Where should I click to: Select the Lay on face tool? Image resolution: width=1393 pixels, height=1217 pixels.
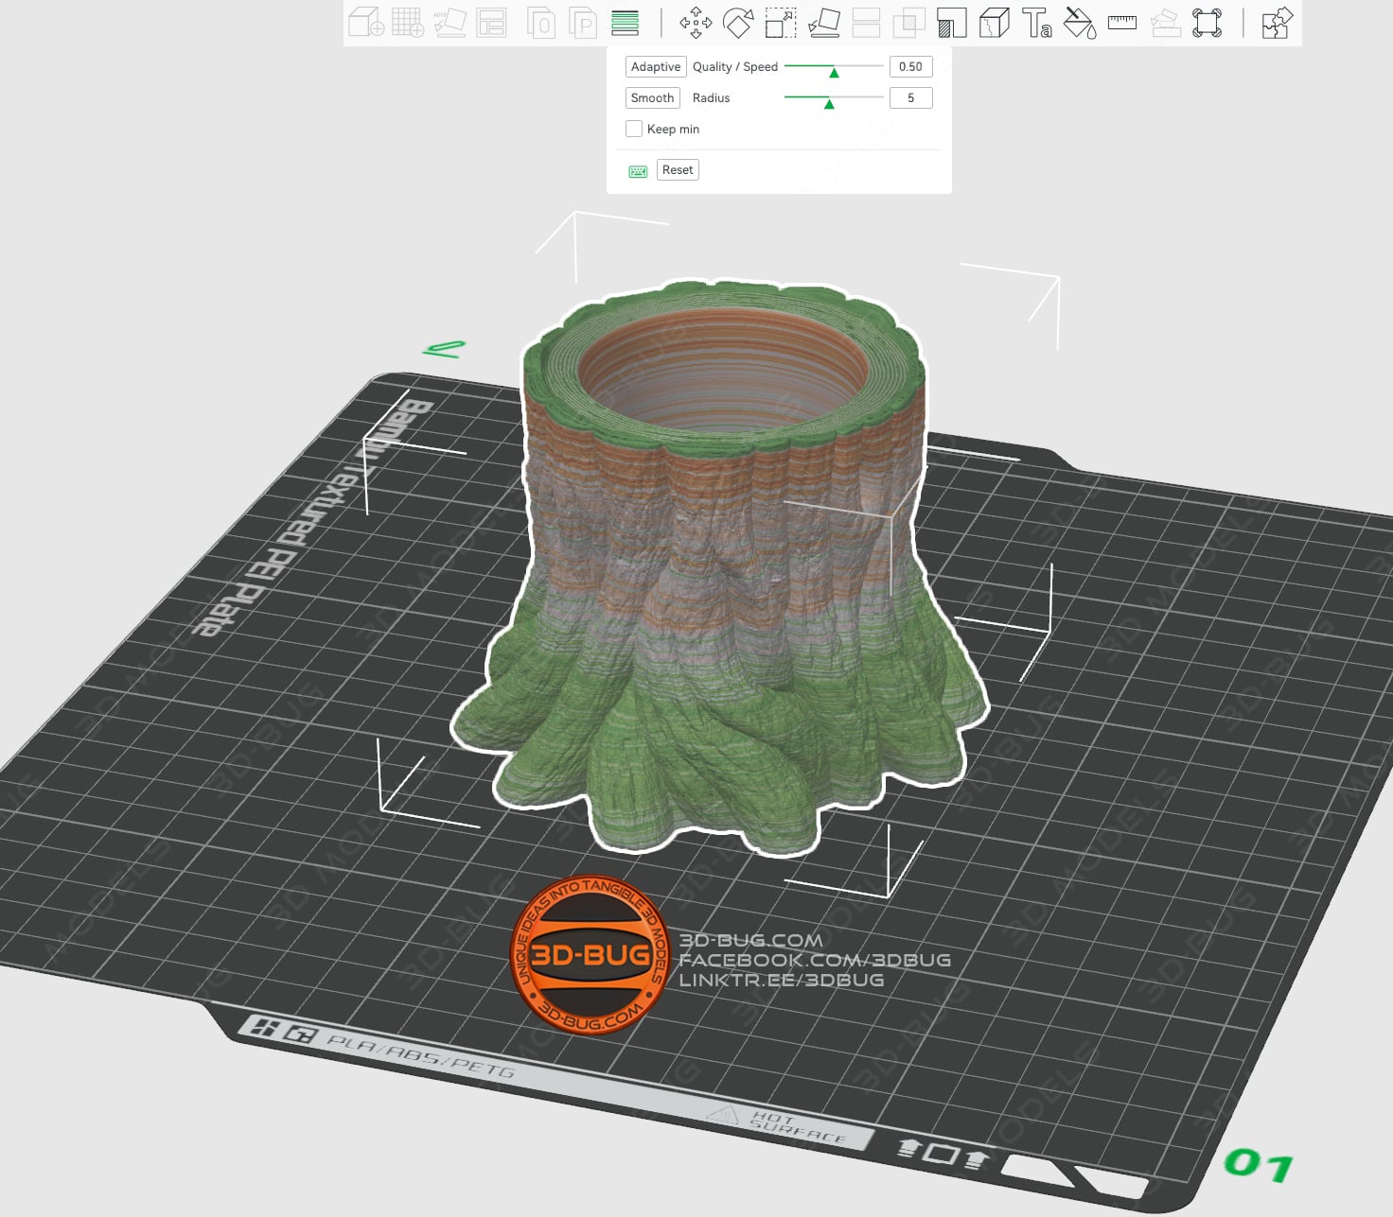pos(823,23)
